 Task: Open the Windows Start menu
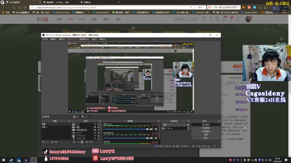4,160
